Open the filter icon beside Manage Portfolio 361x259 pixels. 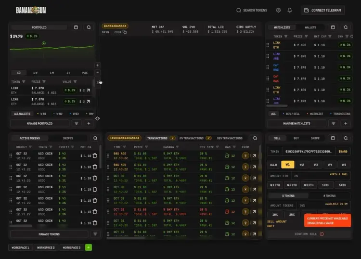click(77, 123)
